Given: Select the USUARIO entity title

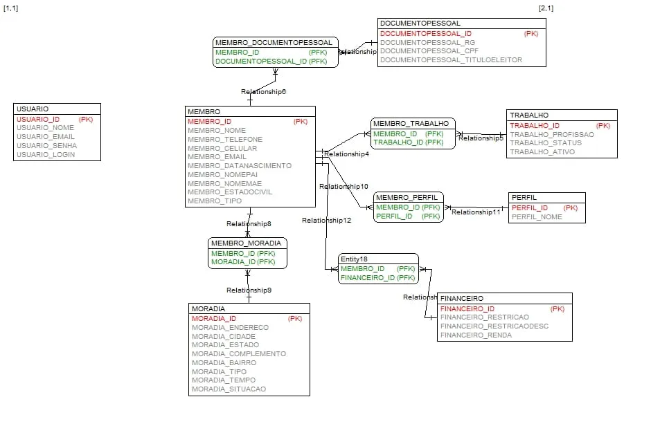Looking at the screenshot, I should (x=33, y=109).
